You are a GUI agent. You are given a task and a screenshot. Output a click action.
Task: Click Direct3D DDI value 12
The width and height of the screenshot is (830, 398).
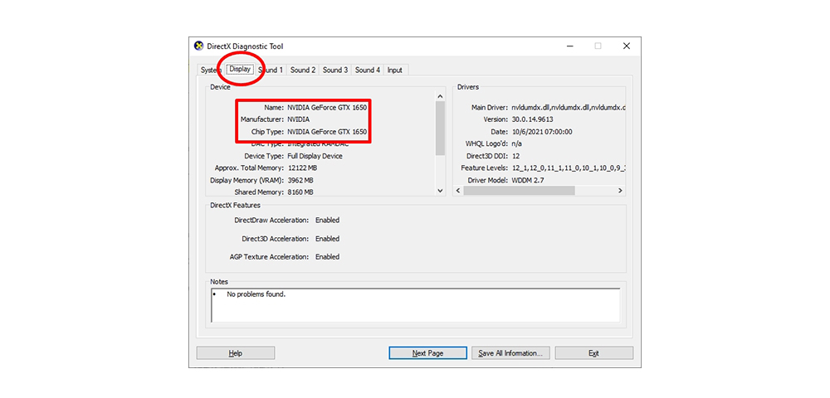tap(515, 156)
